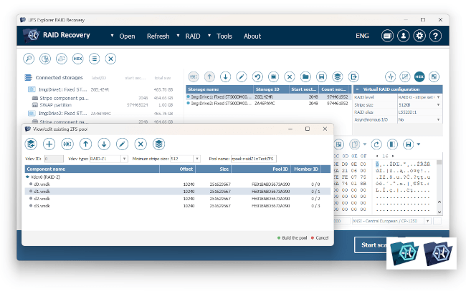Click the search storages magnifier icon
Viewport: 466px width, 291px height.
click(x=29, y=59)
